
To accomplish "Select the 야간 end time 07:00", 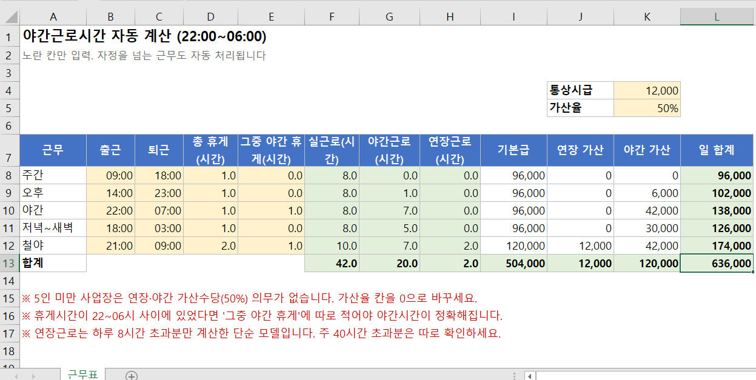I will [x=159, y=211].
